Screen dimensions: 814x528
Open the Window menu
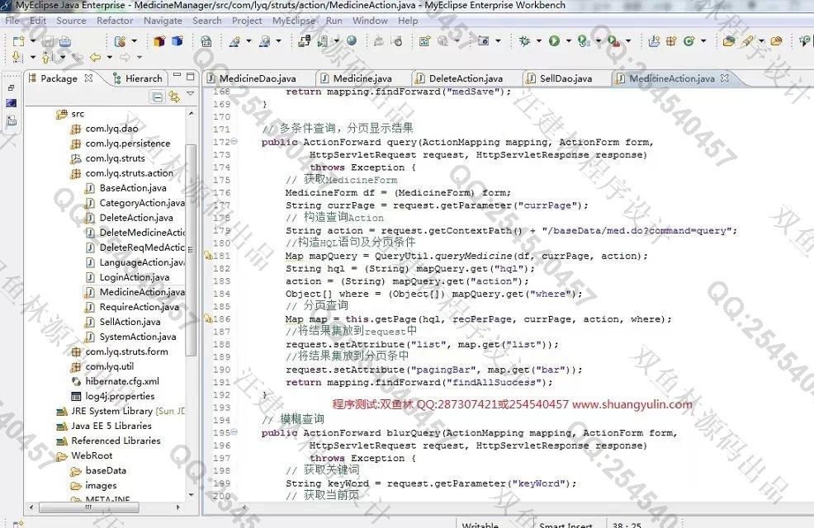click(x=370, y=21)
